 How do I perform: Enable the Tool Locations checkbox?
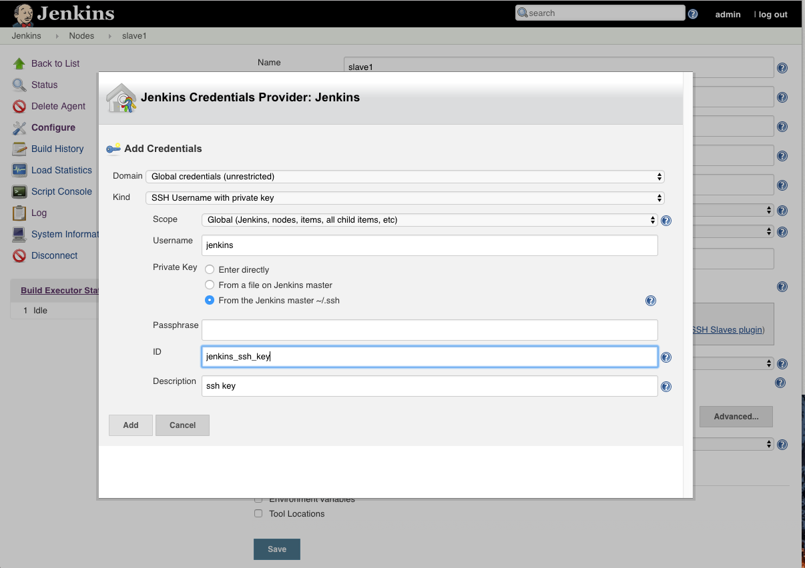(x=258, y=513)
